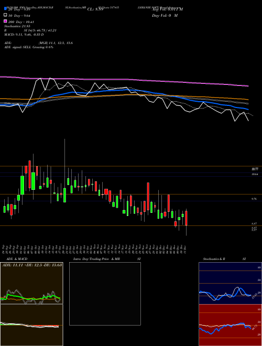Click the white 30 Day legend swatch

tap(5, 15)
